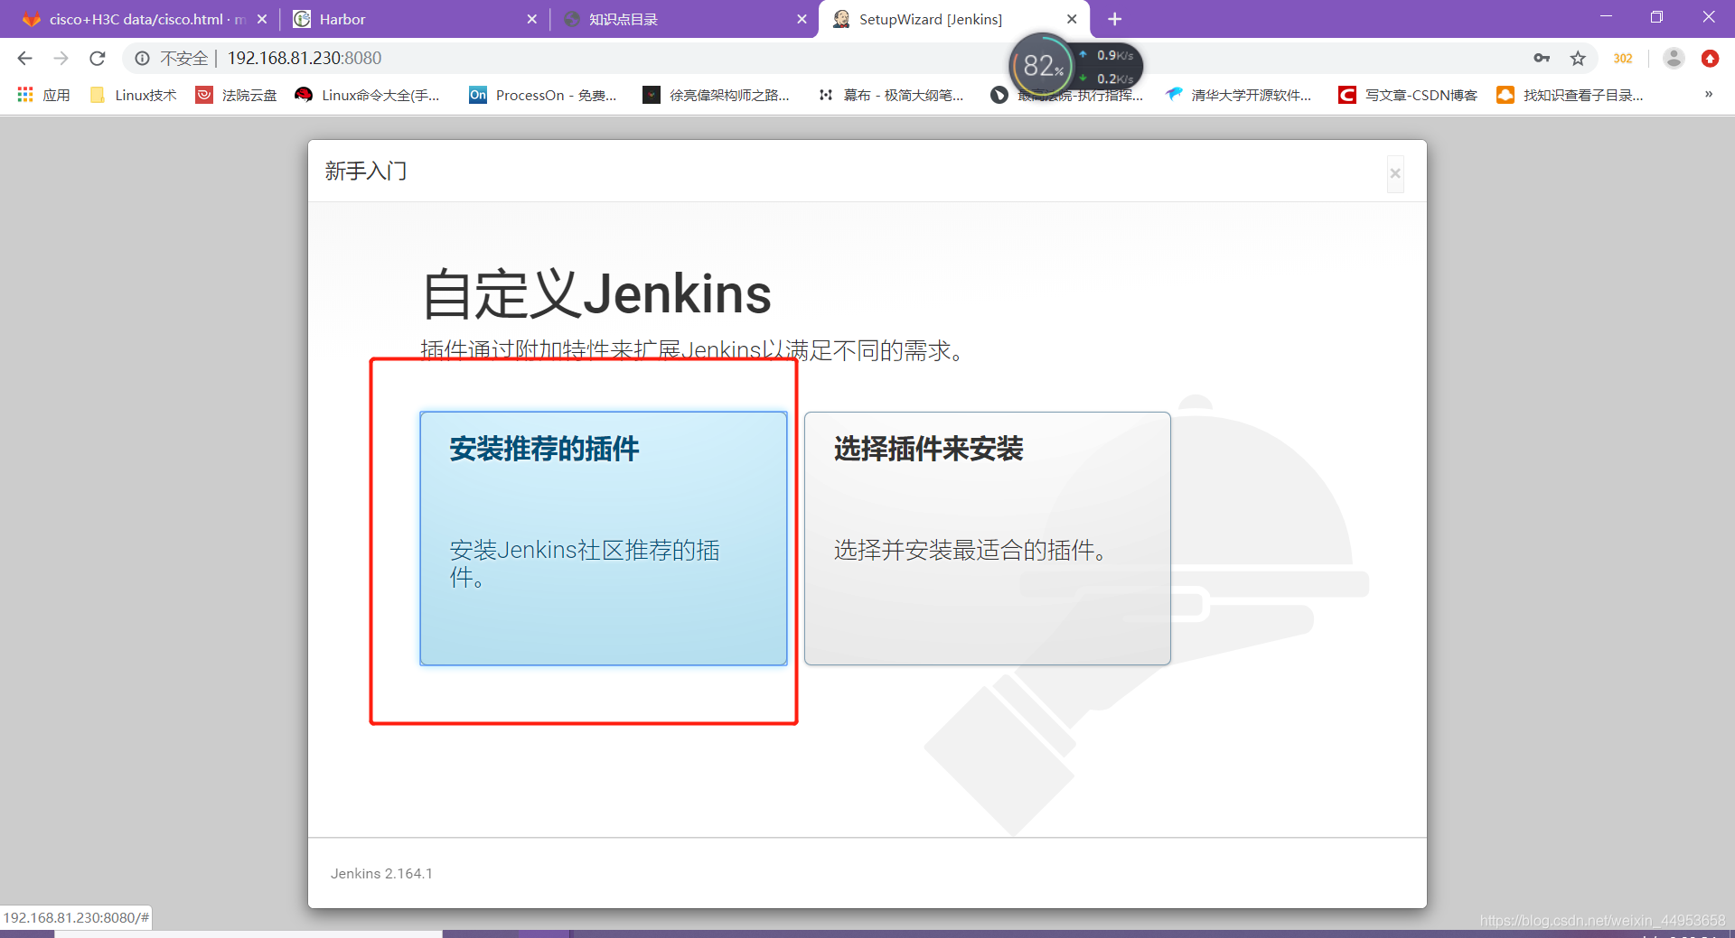The image size is (1735, 938).
Task: Reload the Jenkins page
Action: click(x=98, y=59)
